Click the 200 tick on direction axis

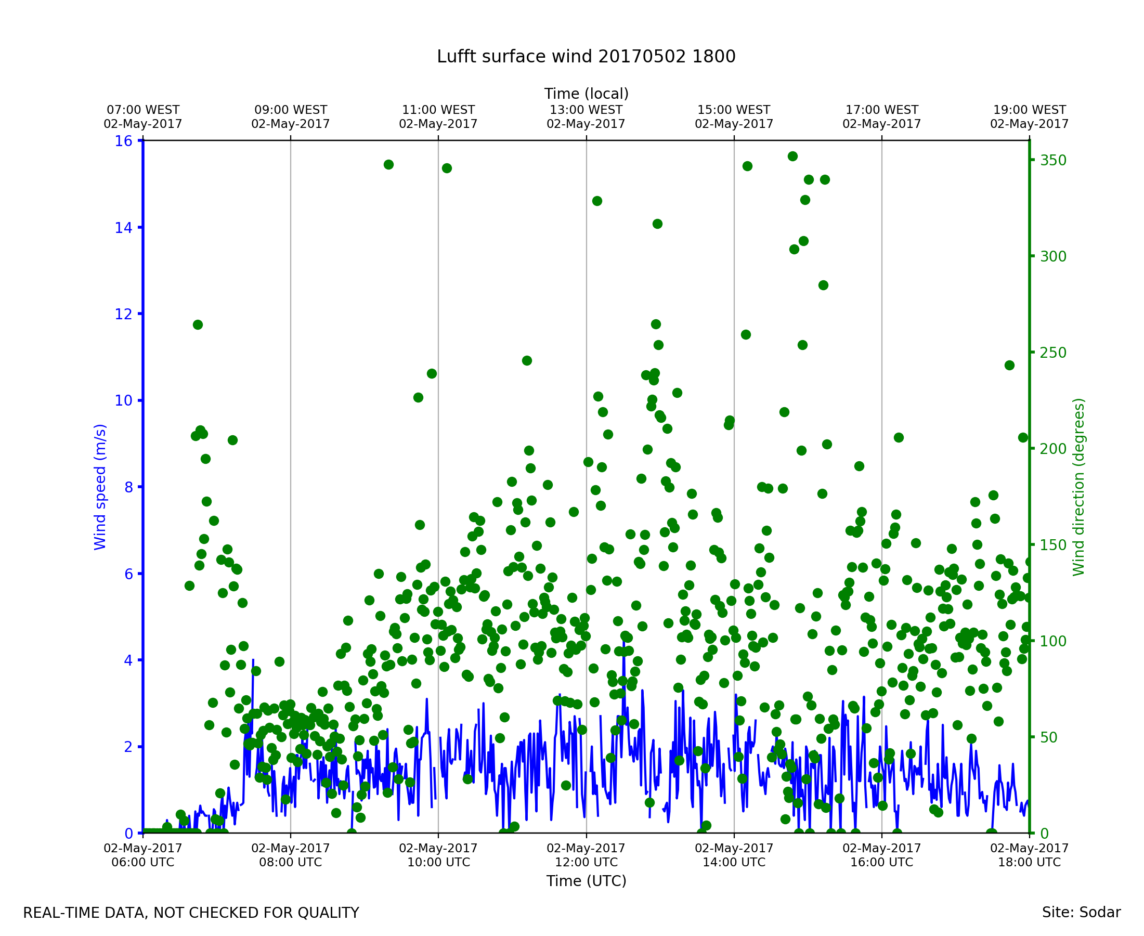(1054, 449)
